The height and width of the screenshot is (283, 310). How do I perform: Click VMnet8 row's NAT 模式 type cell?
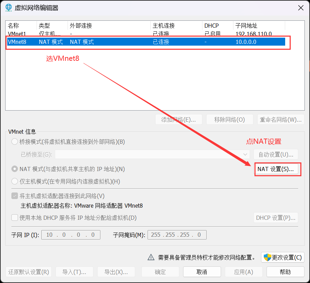click(x=51, y=42)
